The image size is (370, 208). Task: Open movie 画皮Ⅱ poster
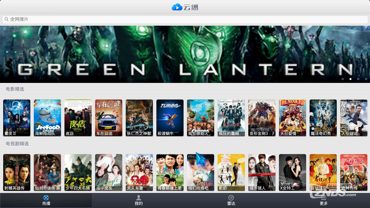click(17, 118)
